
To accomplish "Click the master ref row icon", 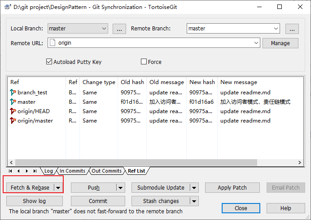I will click(x=13, y=102).
